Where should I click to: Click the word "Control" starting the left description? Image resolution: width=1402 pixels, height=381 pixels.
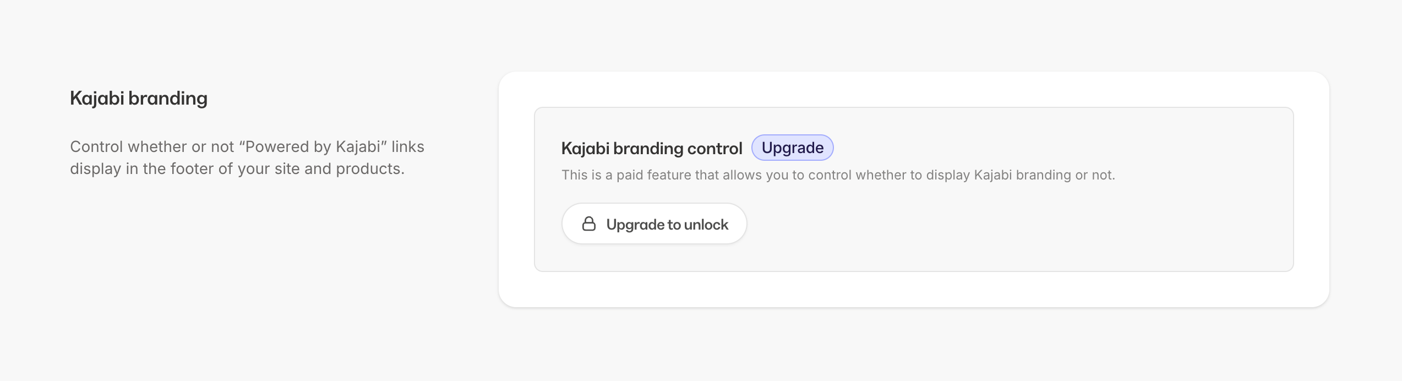pyautogui.click(x=96, y=146)
